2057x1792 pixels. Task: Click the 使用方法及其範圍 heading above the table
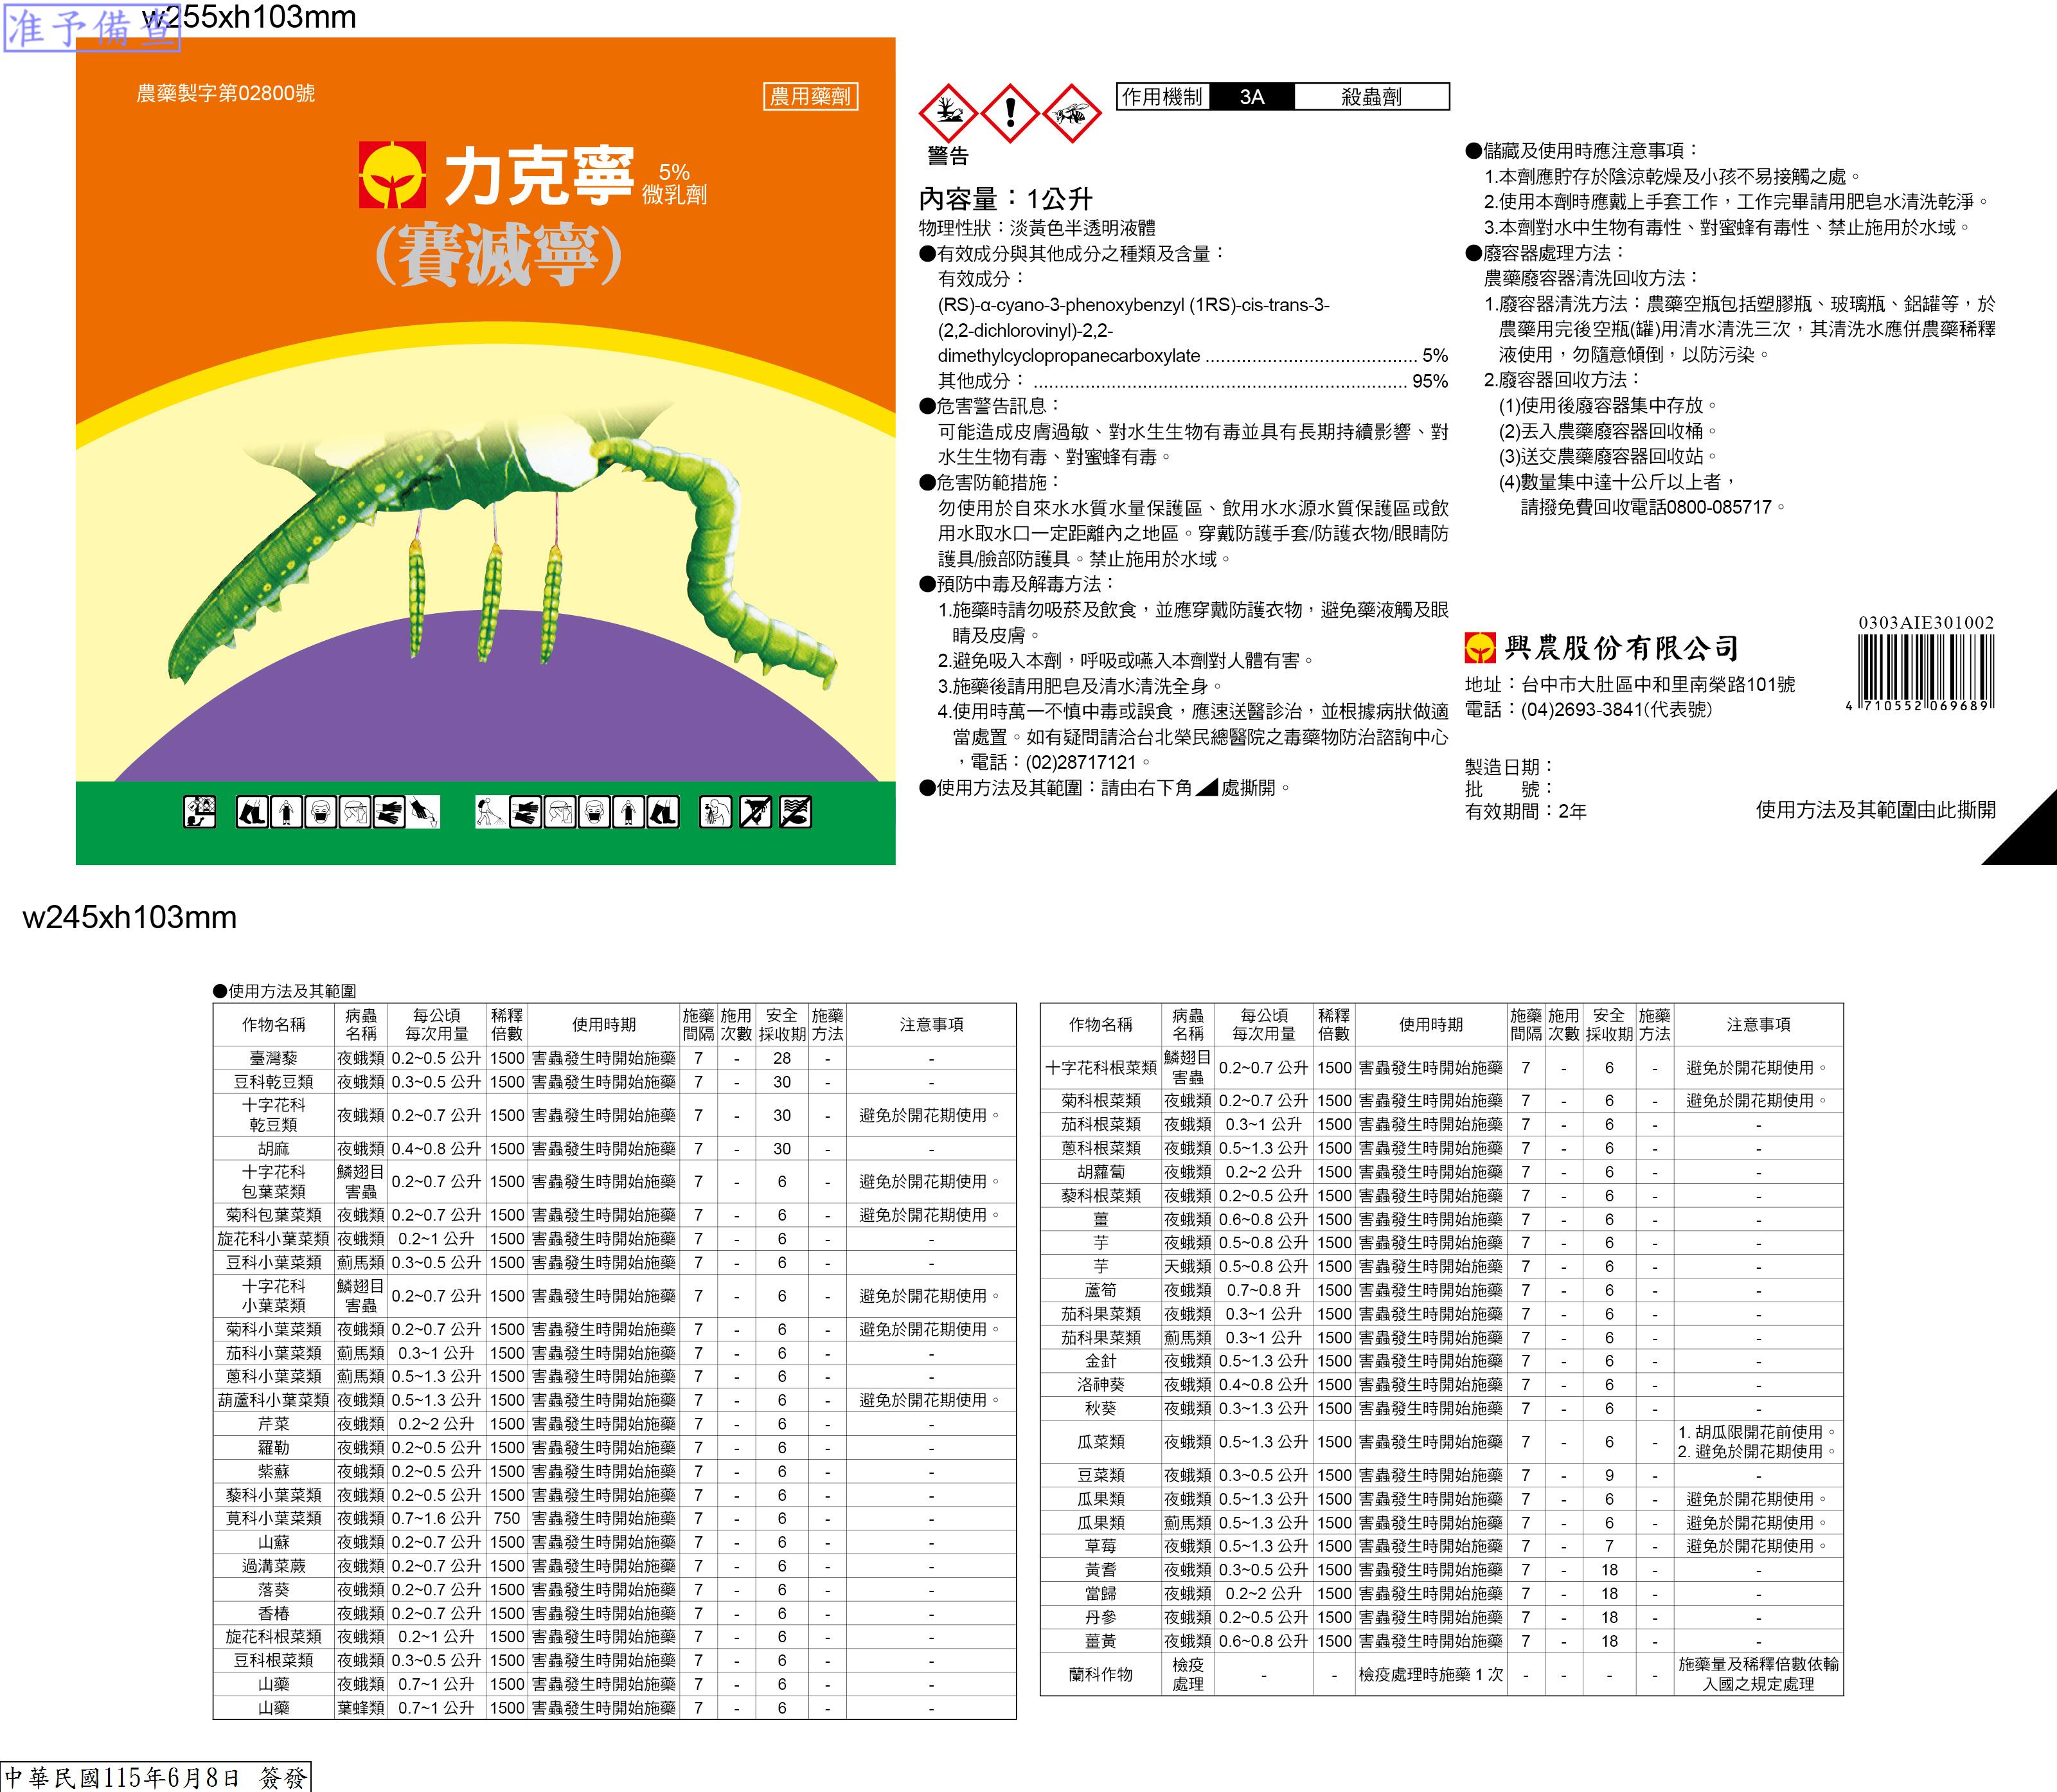(285, 991)
